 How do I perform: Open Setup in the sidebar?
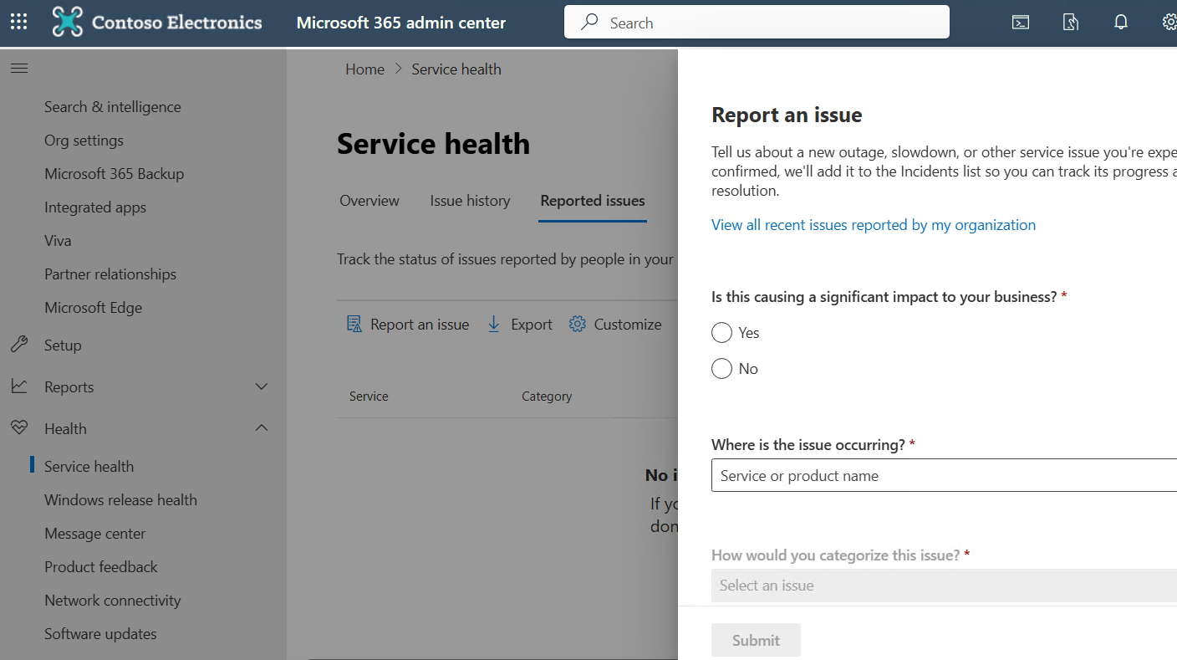coord(63,345)
